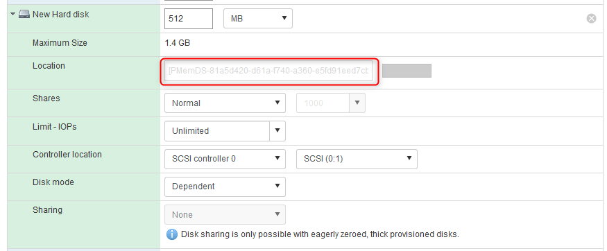Click the hard disk drive icon
This screenshot has height=251, width=607.
pyautogui.click(x=24, y=15)
